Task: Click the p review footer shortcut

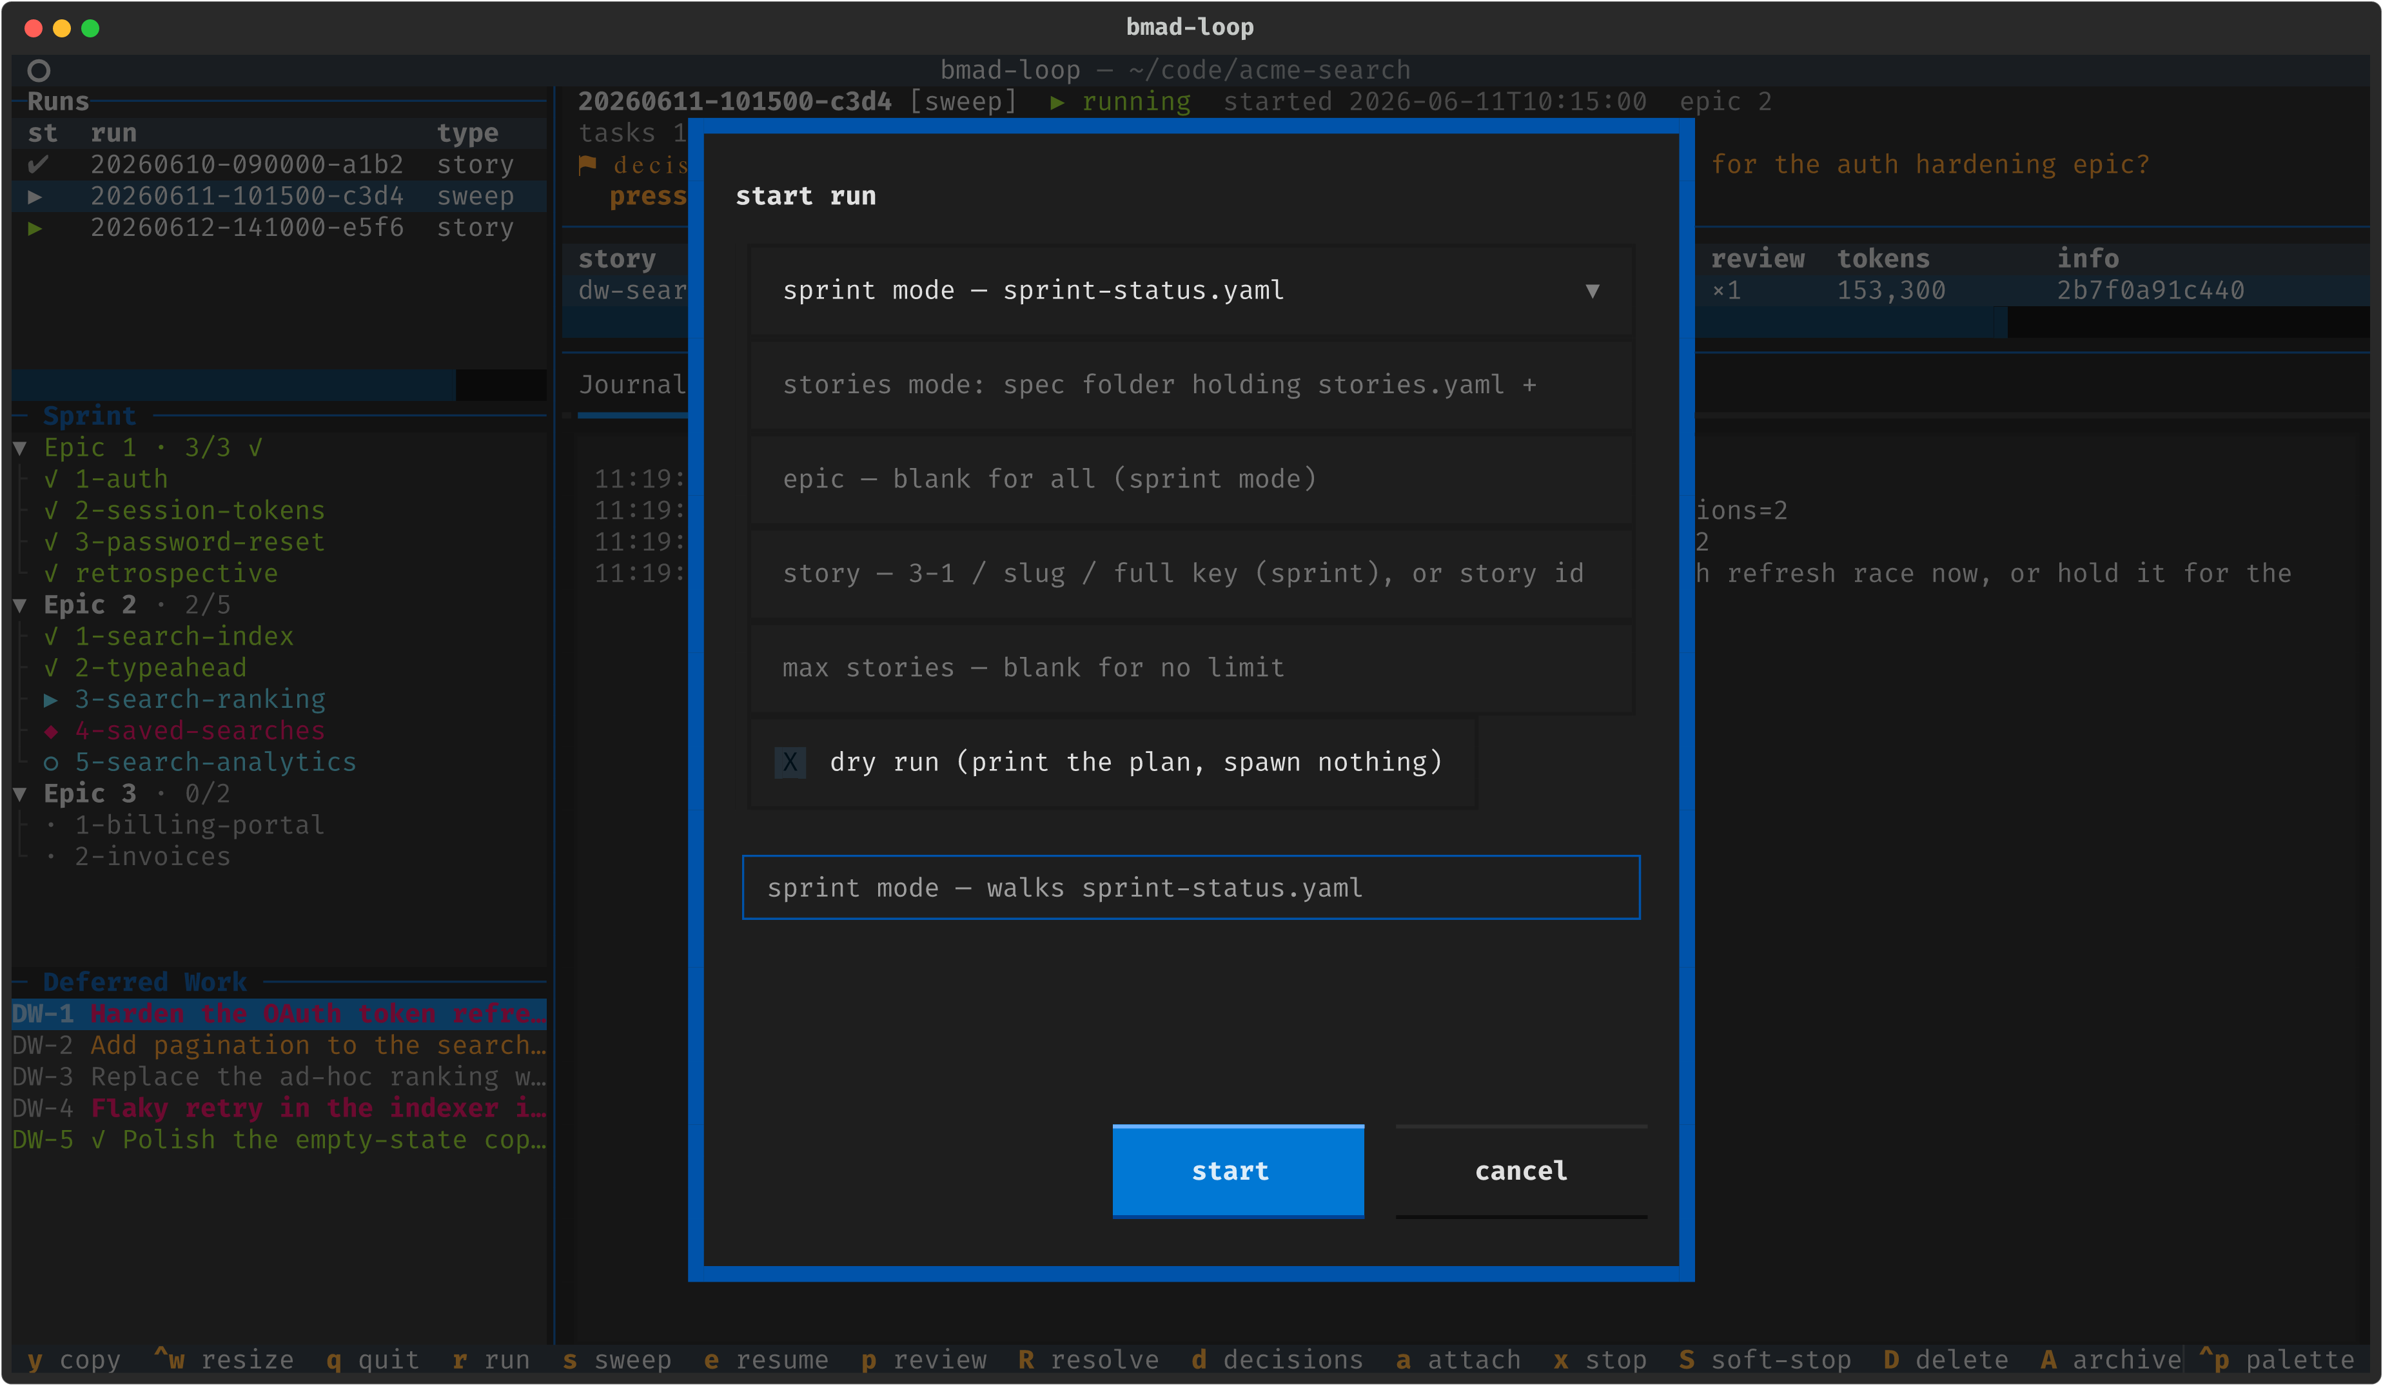Action: (923, 1360)
